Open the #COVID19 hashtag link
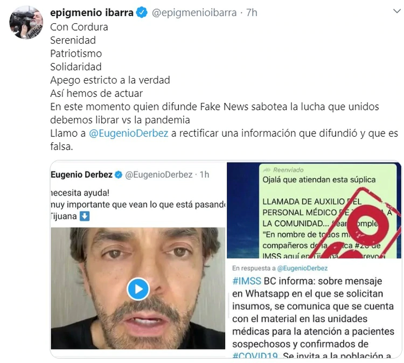404x363 pixels. (x=255, y=355)
